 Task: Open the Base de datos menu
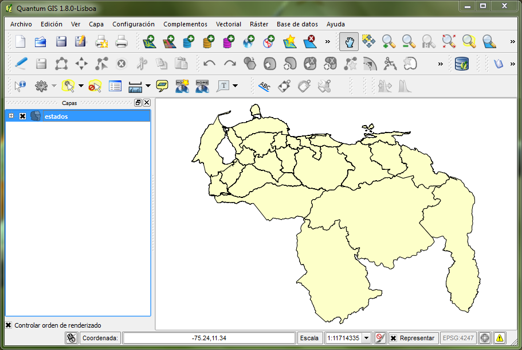297,24
